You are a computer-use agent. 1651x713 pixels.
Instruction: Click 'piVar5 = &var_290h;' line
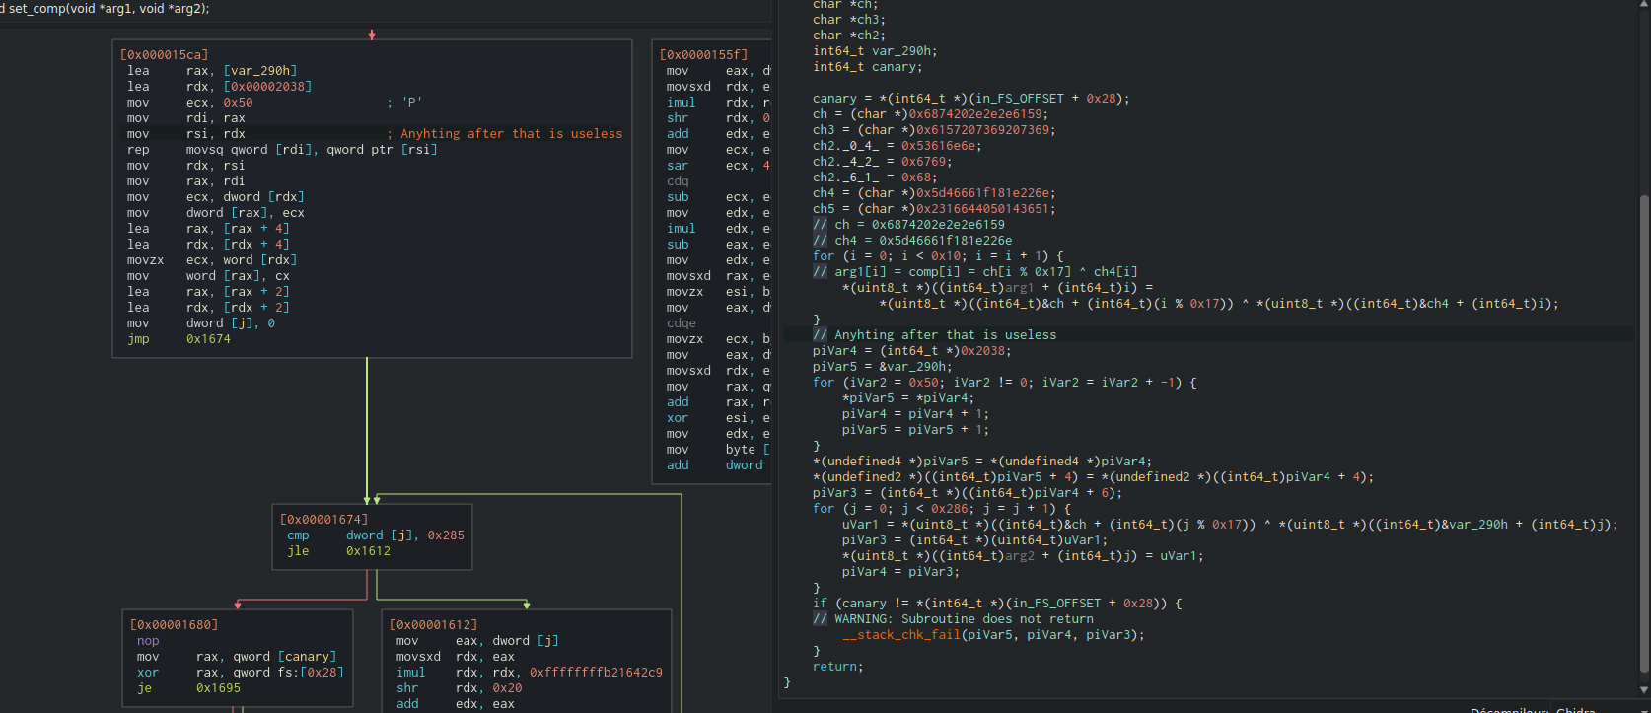883,367
